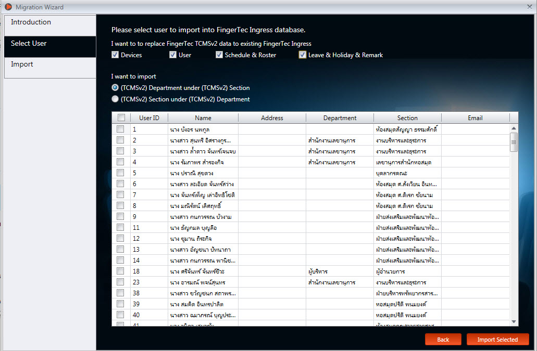Sort by the Section column header
Image resolution: width=537 pixels, height=351 pixels.
click(407, 118)
